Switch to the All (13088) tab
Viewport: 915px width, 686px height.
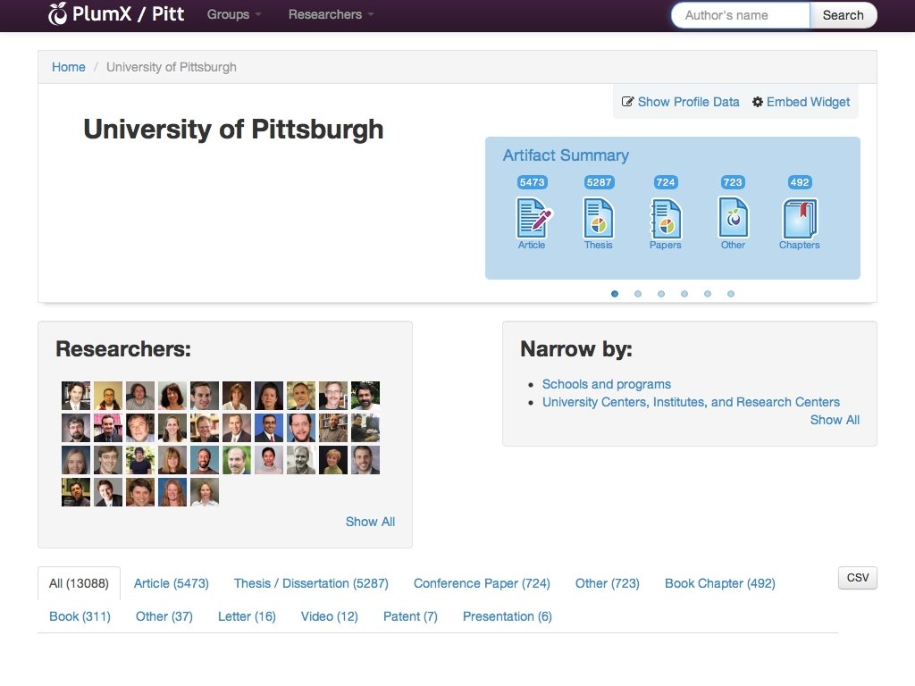click(x=79, y=583)
